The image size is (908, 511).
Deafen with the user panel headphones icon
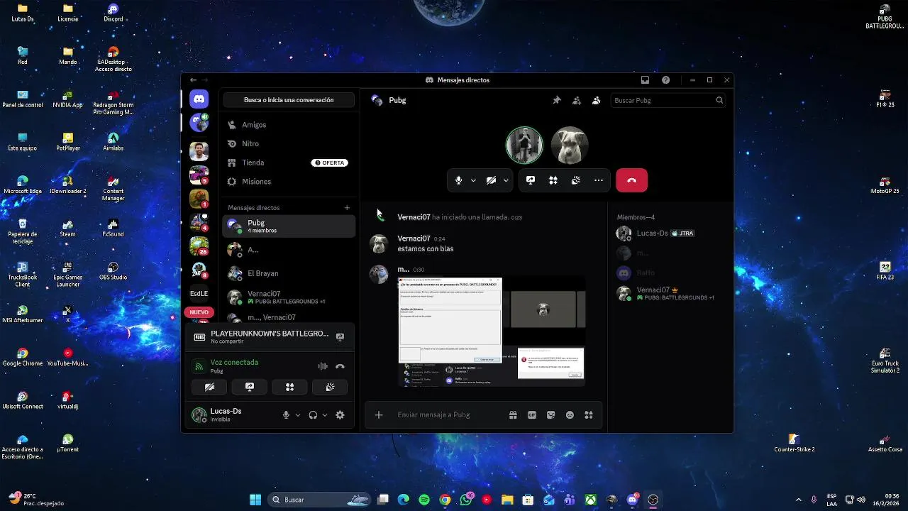[313, 415]
